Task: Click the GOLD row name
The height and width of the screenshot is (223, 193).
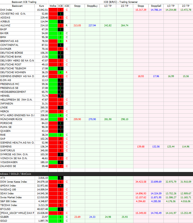Action: (4, 221)
